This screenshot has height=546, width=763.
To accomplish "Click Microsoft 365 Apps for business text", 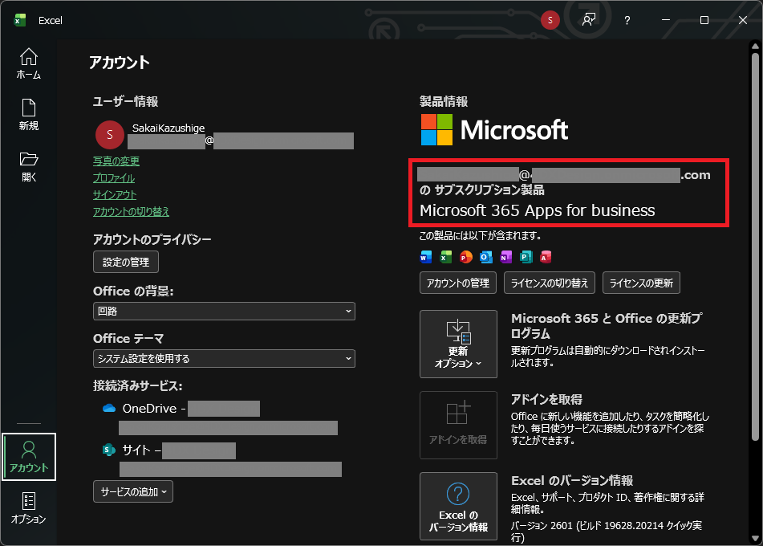I will pos(538,210).
